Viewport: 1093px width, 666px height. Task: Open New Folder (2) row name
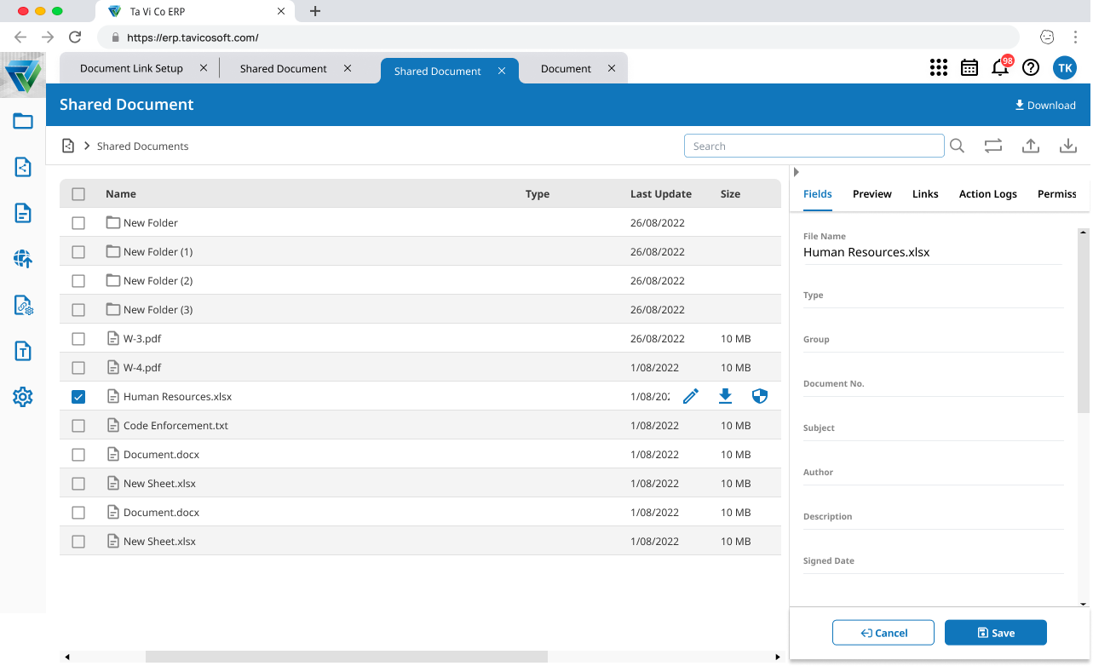158,281
